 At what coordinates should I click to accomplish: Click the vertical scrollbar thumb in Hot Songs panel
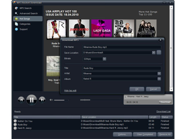coord(171,48)
